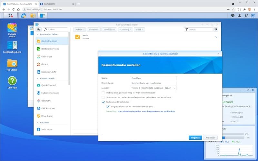
Task: Toggle the sort order icon beside the filter
Action: click(x=216, y=30)
